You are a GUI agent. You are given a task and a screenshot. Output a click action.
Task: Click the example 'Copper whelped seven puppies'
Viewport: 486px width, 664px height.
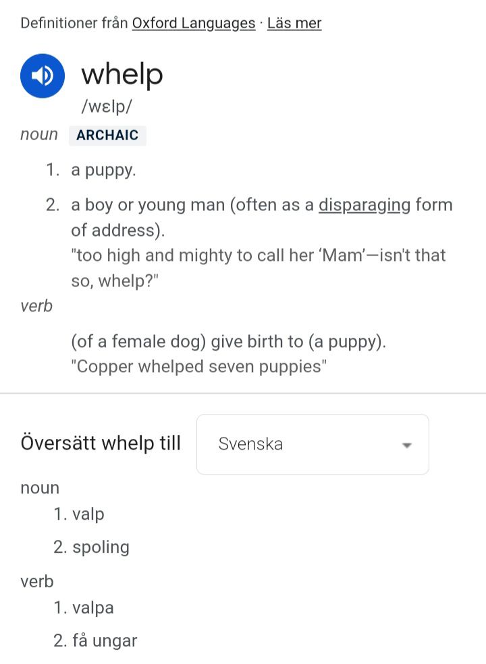[198, 367]
